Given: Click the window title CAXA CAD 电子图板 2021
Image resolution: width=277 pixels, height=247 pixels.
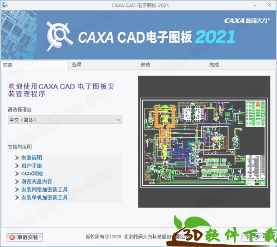Looking at the screenshot, I should pos(140,5).
